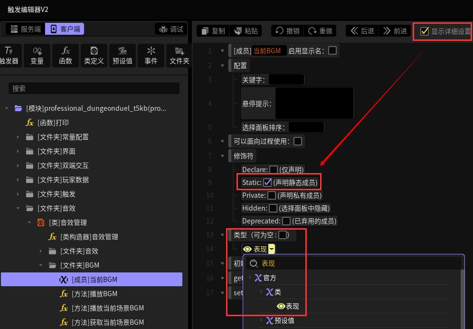This screenshot has height=329, width=473.
Task: Expand the 双端交互 folder arrow
Action: (x=18, y=165)
